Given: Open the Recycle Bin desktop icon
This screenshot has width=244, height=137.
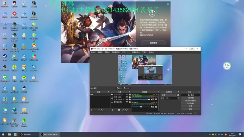Looking at the screenshot, I should pyautogui.click(x=5, y=36).
